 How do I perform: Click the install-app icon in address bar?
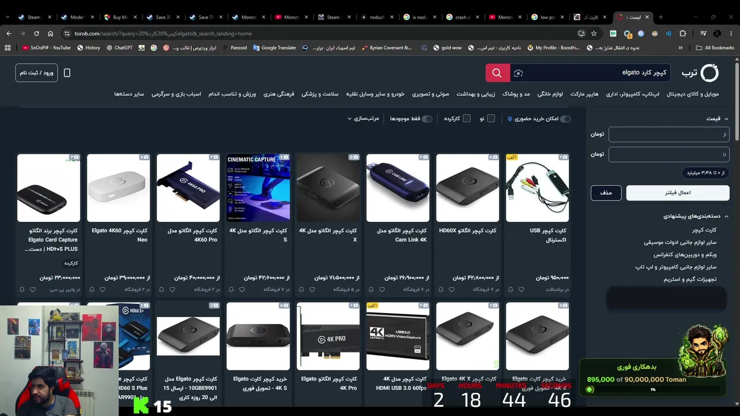coord(581,34)
